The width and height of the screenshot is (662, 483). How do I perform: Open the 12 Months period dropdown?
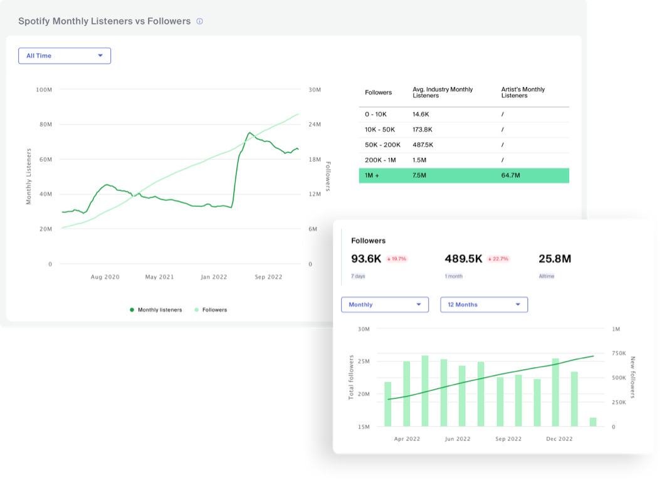tap(484, 304)
